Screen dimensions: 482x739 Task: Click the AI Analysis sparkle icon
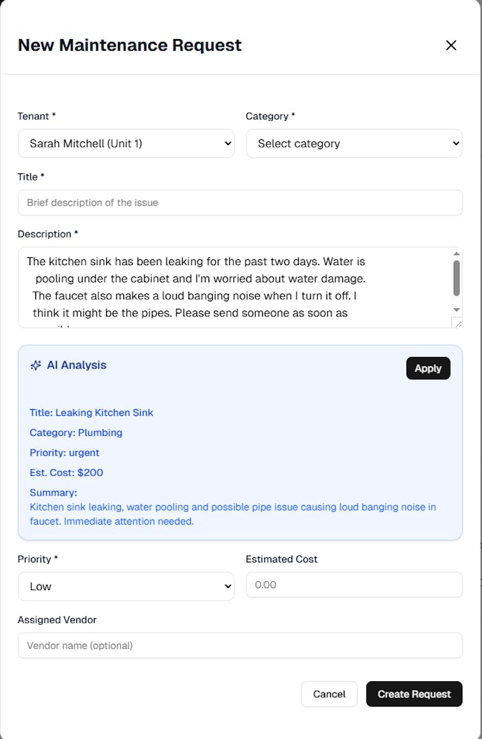click(x=36, y=365)
